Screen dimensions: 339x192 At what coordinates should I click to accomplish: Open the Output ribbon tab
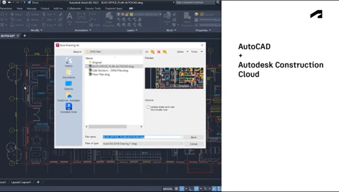click(x=45, y=8)
